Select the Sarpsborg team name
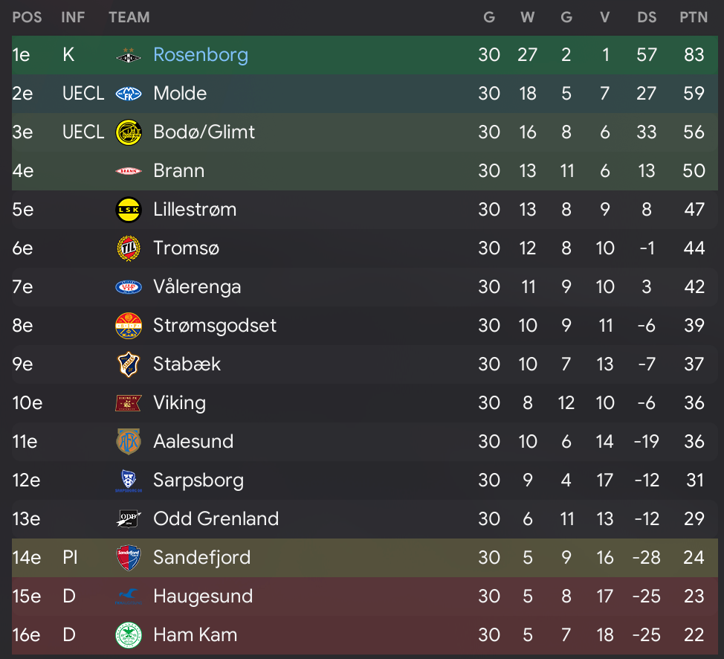 point(198,480)
